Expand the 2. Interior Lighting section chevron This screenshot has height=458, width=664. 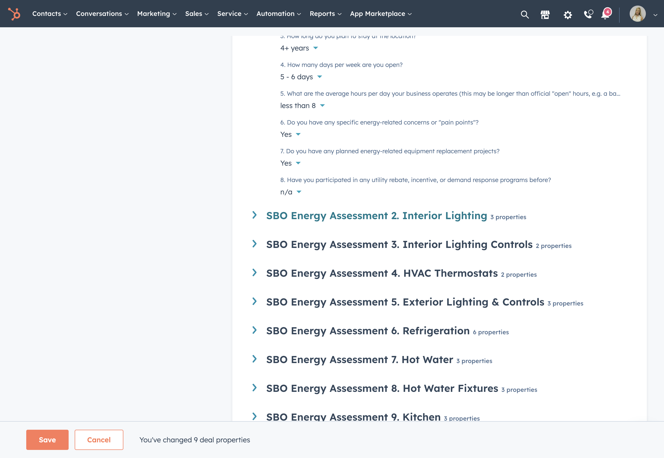pyautogui.click(x=254, y=215)
